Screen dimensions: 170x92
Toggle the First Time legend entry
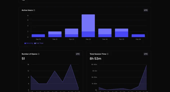click(x=39, y=43)
